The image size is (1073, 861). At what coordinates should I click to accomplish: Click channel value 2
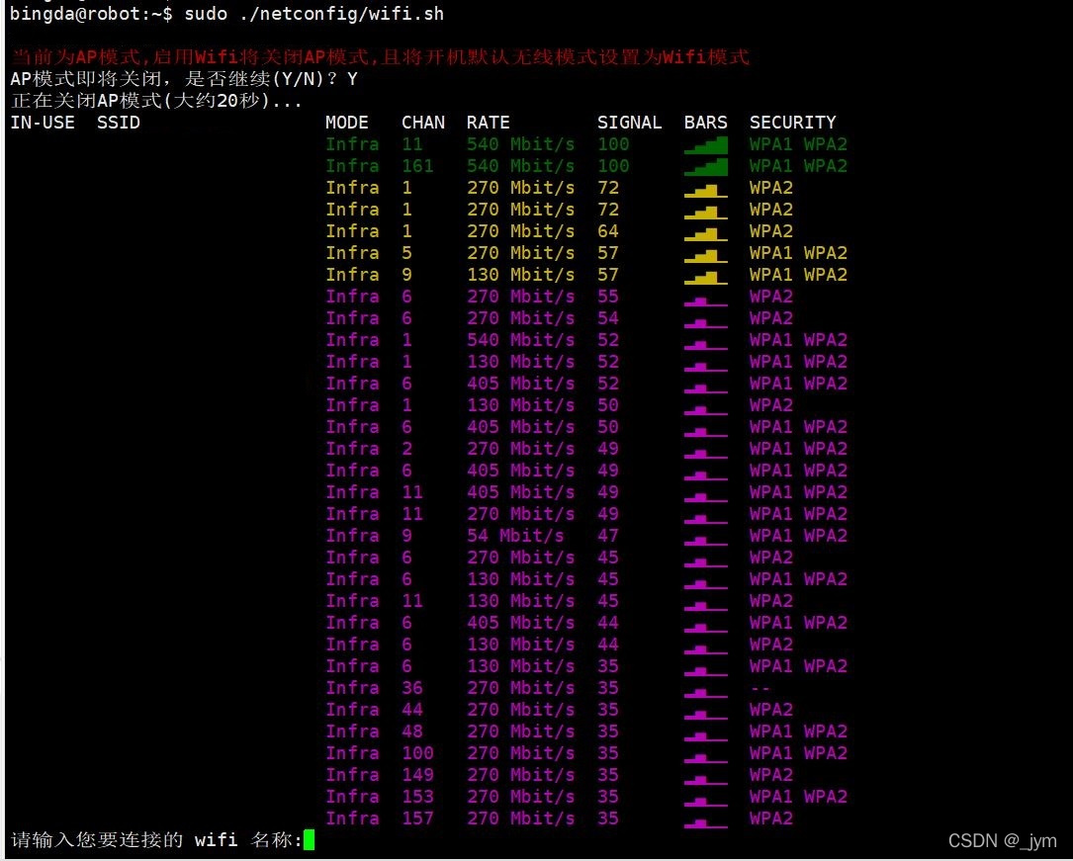point(406,449)
